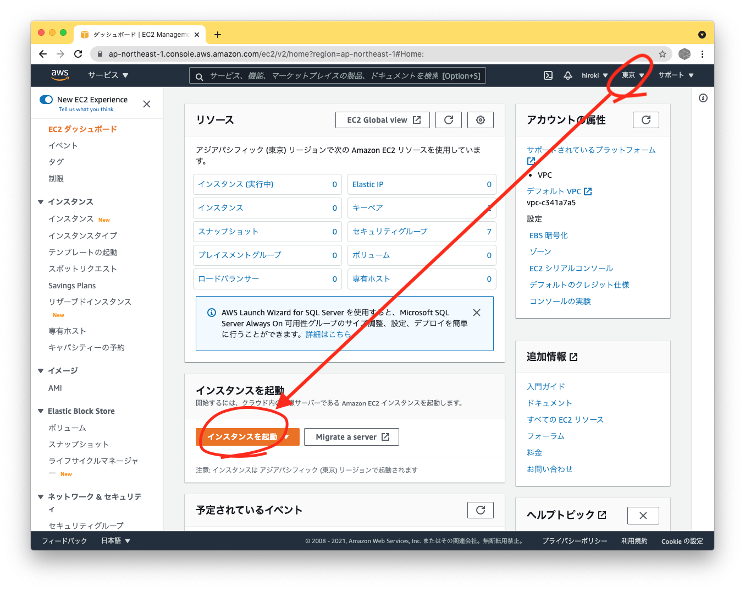Viewport: 745px width, 591px height.
Task: Open the サポート dropdown
Action: click(x=676, y=75)
